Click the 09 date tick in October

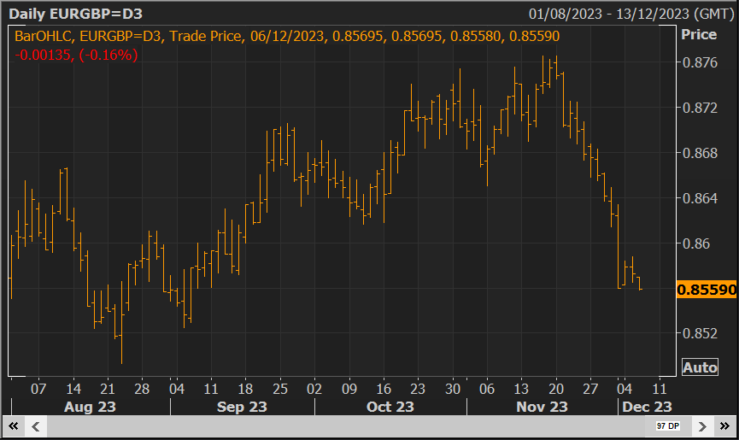pyautogui.click(x=349, y=389)
